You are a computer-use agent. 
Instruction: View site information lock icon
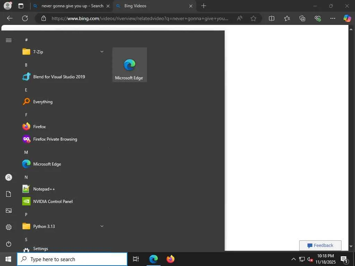44,18
